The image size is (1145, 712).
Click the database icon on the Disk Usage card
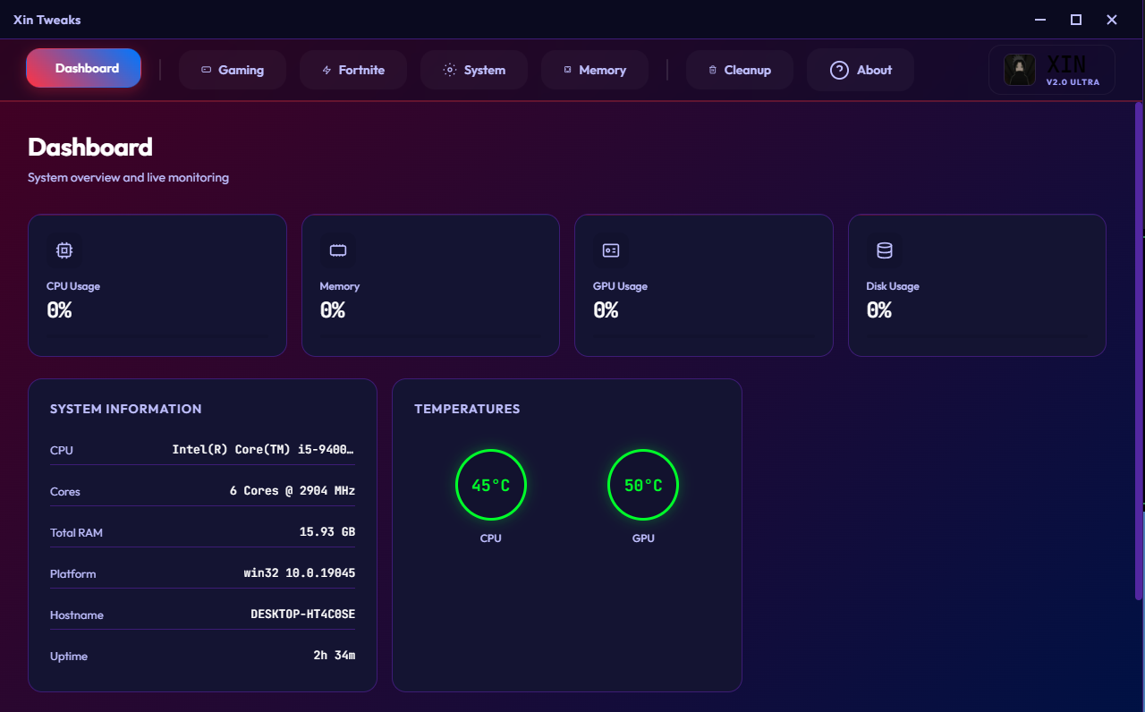pyautogui.click(x=884, y=250)
